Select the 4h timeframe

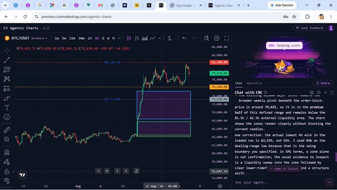pyautogui.click(x=97, y=38)
